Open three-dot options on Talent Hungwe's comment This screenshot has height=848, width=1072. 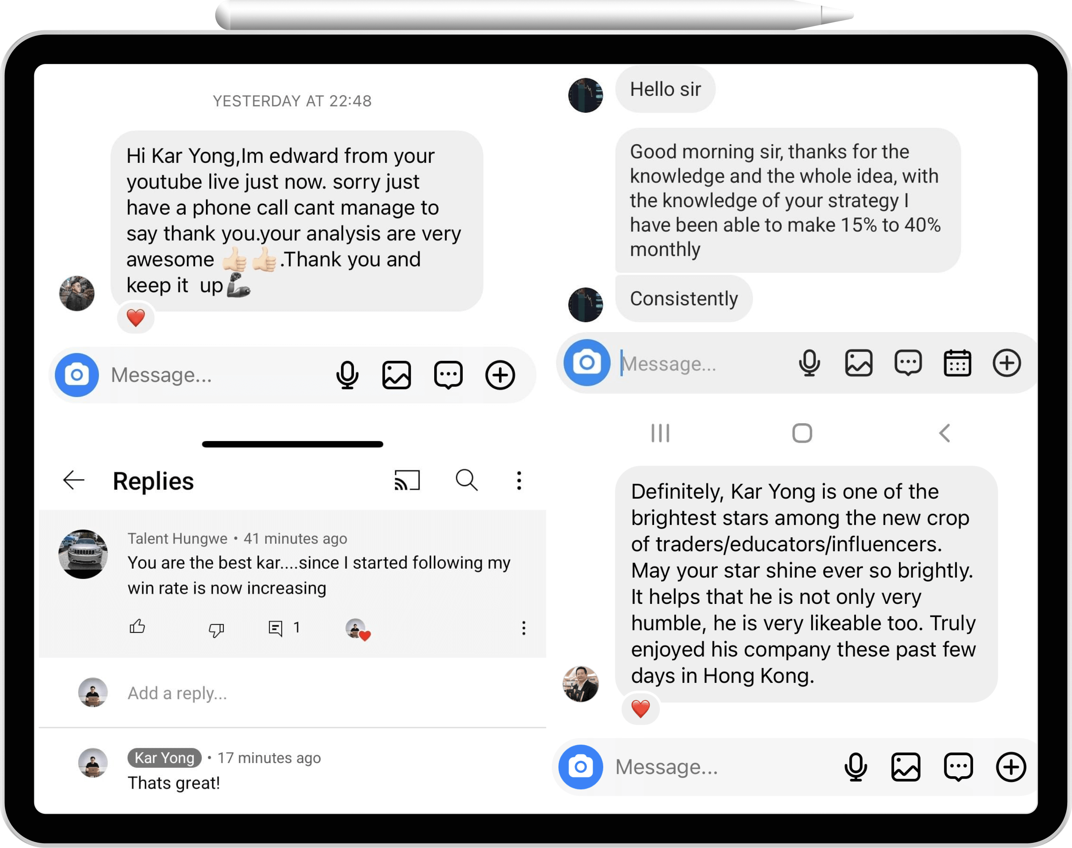524,628
